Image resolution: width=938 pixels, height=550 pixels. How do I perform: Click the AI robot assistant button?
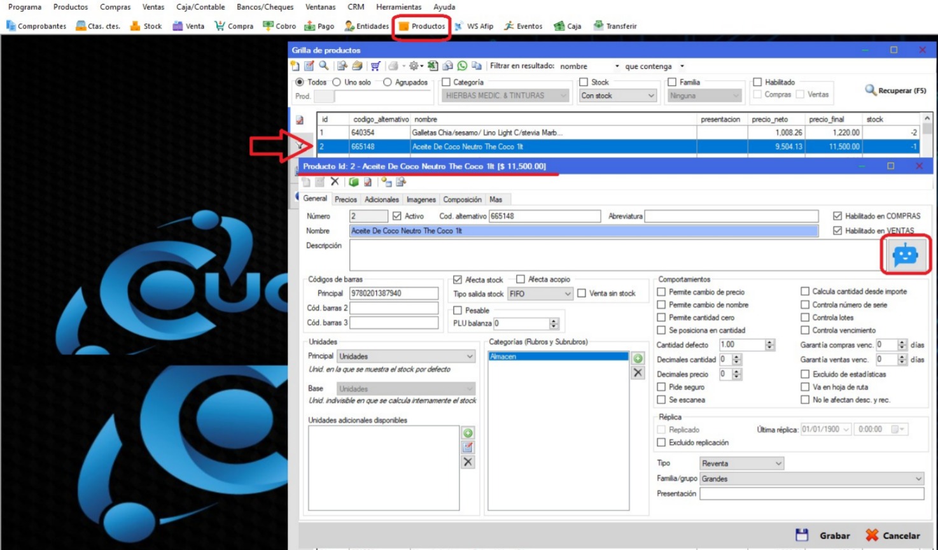905,255
